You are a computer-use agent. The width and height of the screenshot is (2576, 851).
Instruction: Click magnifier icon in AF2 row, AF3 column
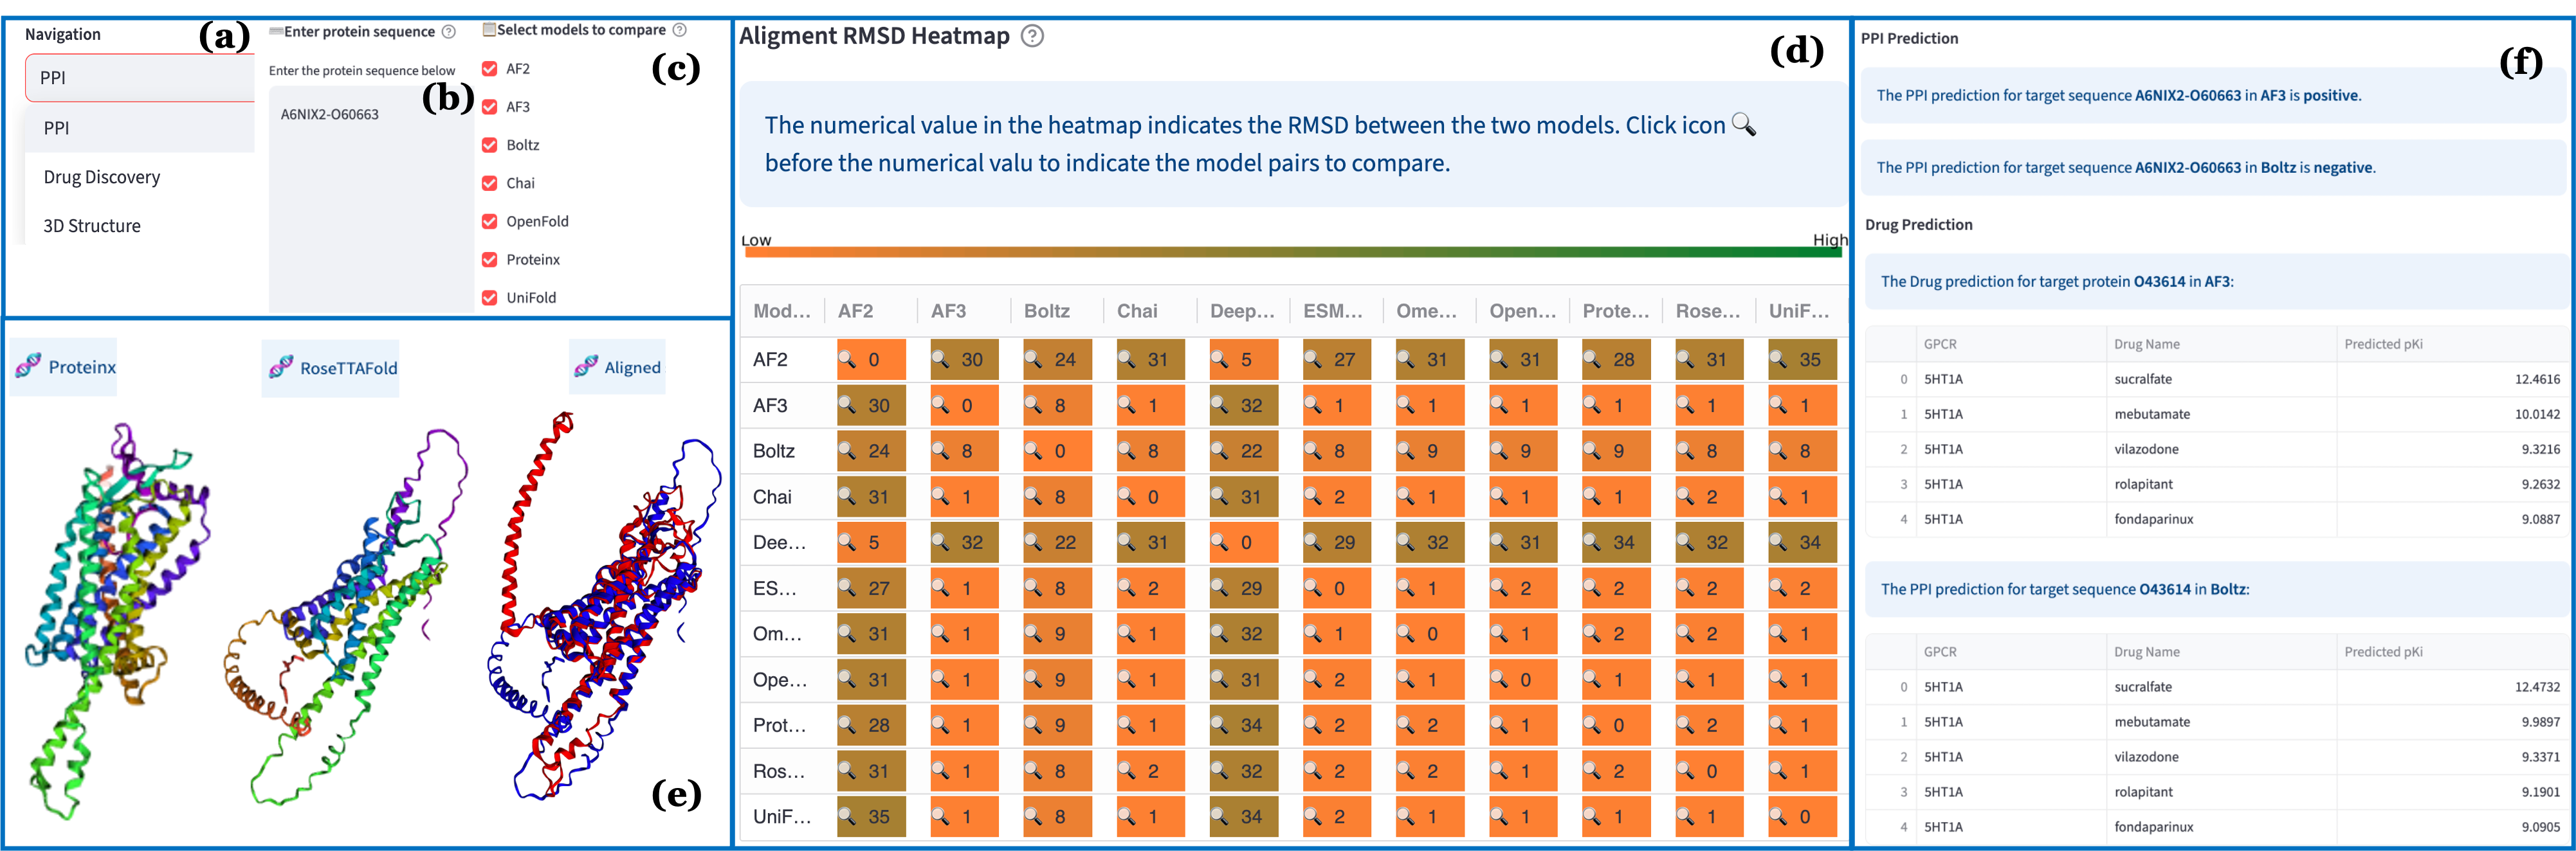point(940,359)
